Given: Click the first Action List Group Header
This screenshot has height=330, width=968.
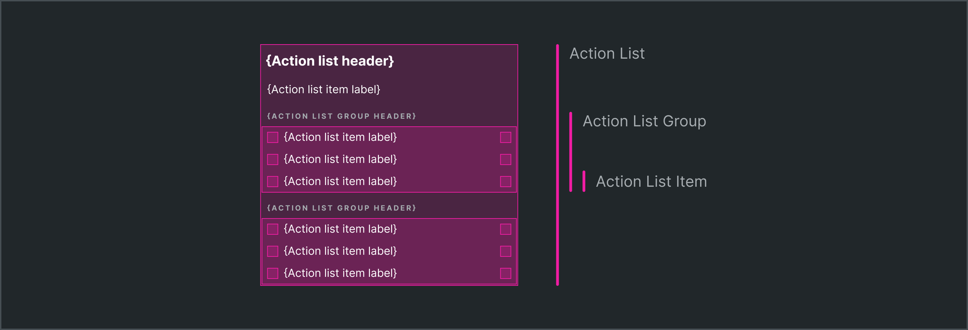Looking at the screenshot, I should click(x=341, y=116).
